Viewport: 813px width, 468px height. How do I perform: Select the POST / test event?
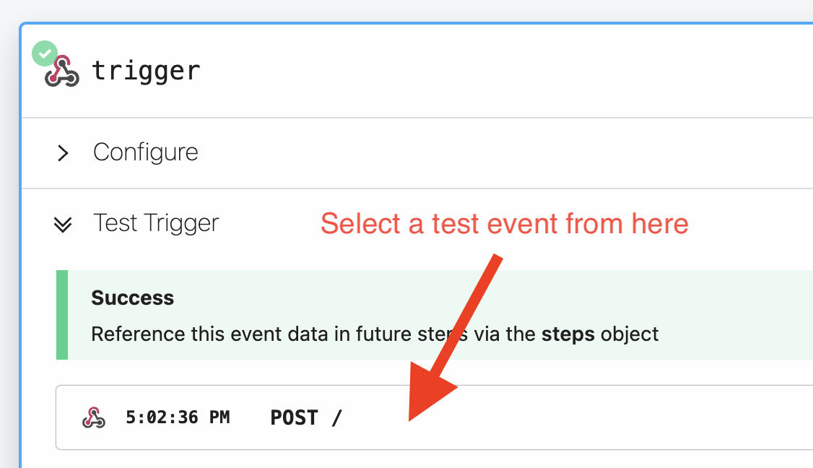coord(307,417)
